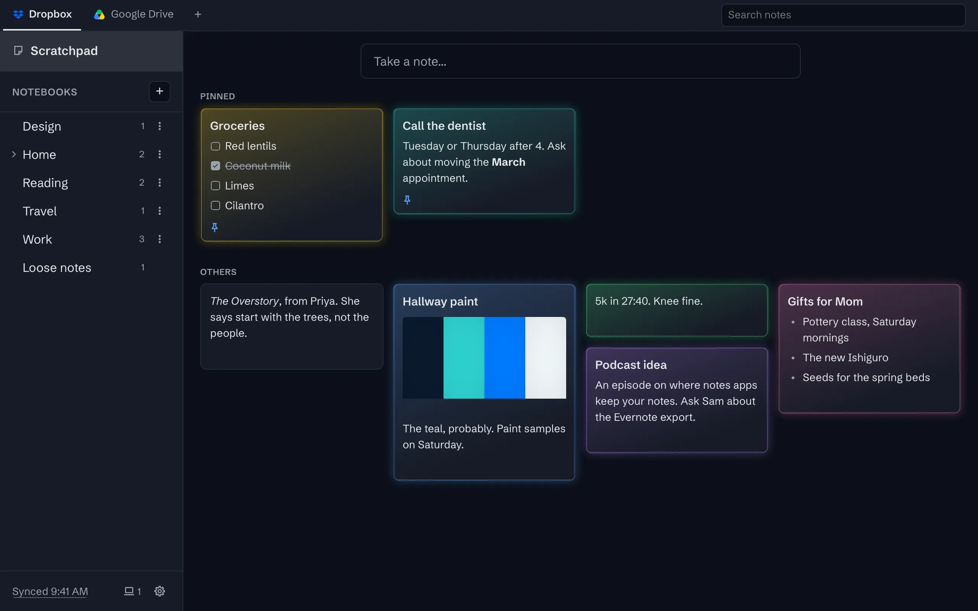Switch to the Dropbox tab
The image size is (978, 611).
pyautogui.click(x=42, y=15)
